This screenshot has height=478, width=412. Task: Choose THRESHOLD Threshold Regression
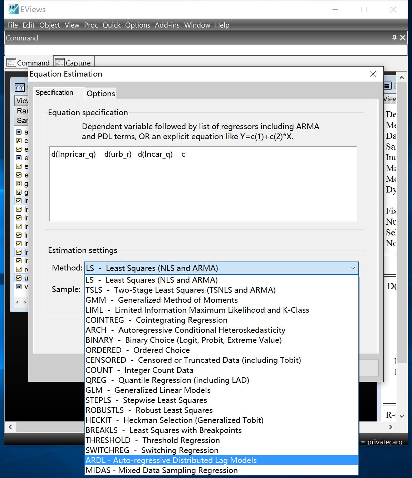click(x=221, y=440)
